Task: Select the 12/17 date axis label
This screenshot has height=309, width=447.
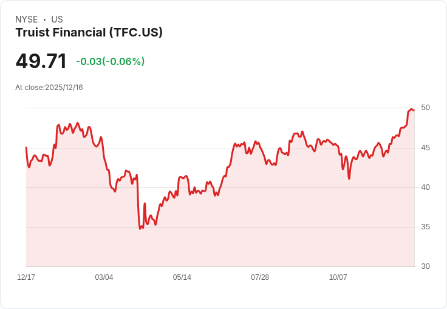Action: (x=26, y=277)
